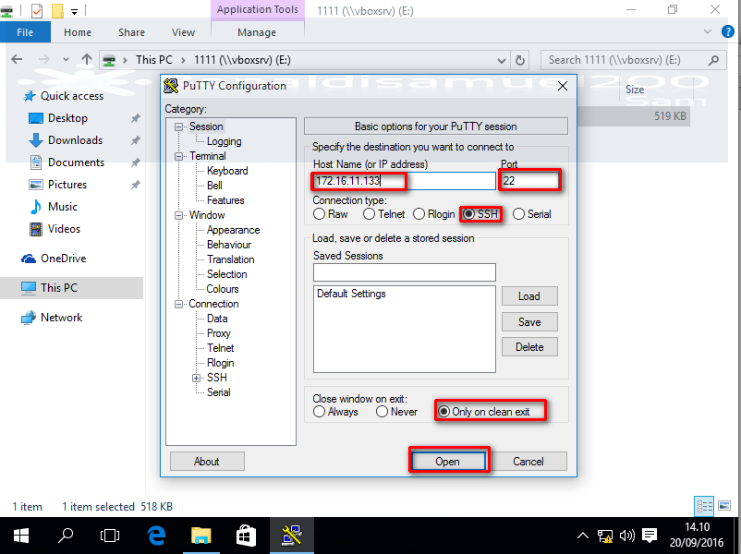Open Network in navigation pane
Screen dimensions: 741x554
pos(61,318)
